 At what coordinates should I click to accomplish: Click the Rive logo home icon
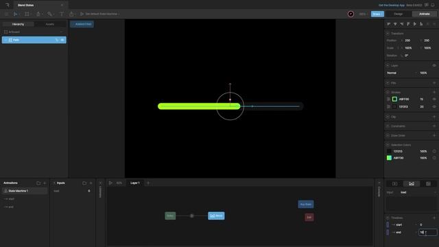(x=8, y=5)
